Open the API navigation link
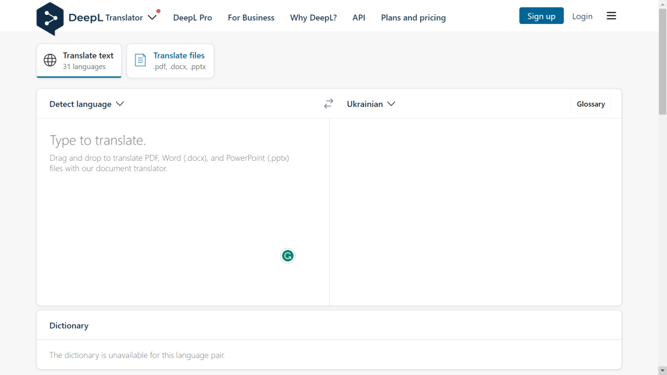 click(358, 18)
